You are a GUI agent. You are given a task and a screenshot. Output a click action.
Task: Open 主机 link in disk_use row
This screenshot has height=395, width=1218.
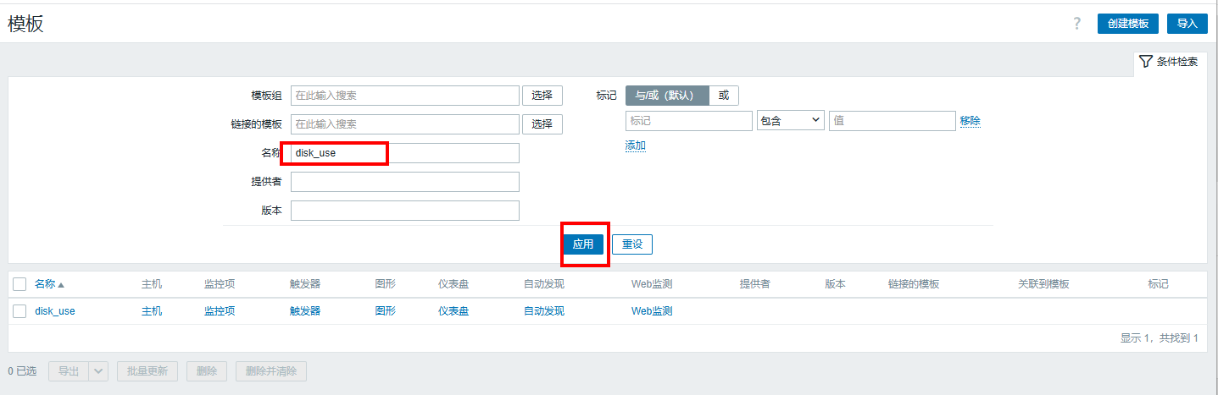pyautogui.click(x=152, y=311)
